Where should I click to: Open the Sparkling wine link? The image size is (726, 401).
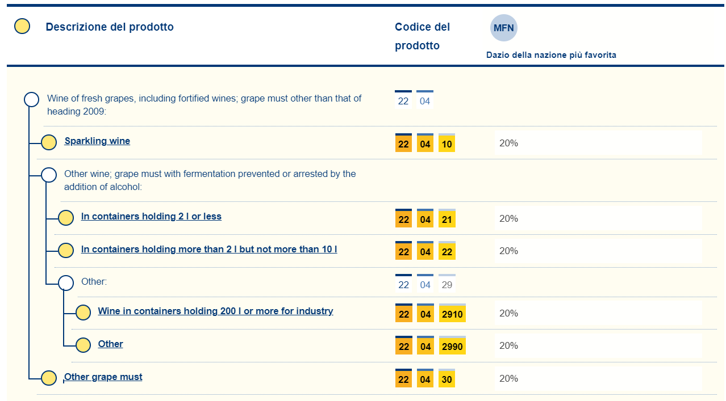[97, 141]
